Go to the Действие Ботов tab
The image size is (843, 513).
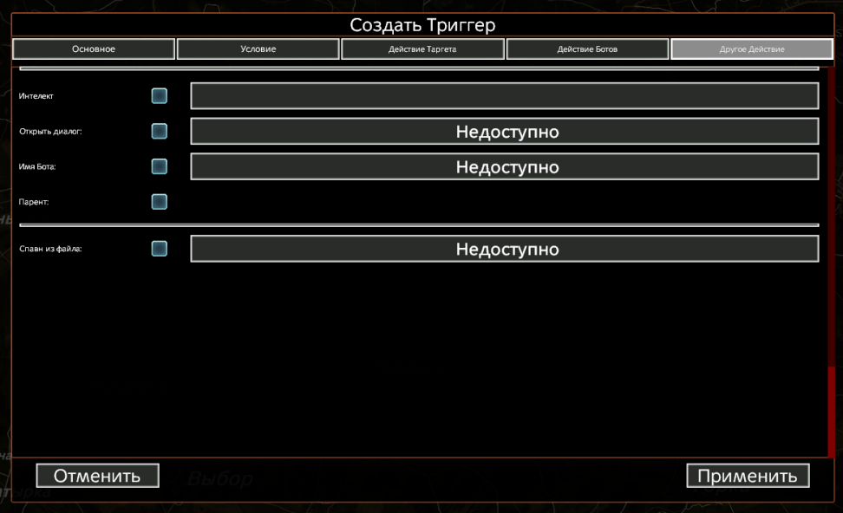[x=587, y=49]
